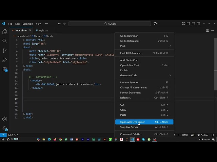Open the Selection menu
217x162 pixels.
pos(28,24)
